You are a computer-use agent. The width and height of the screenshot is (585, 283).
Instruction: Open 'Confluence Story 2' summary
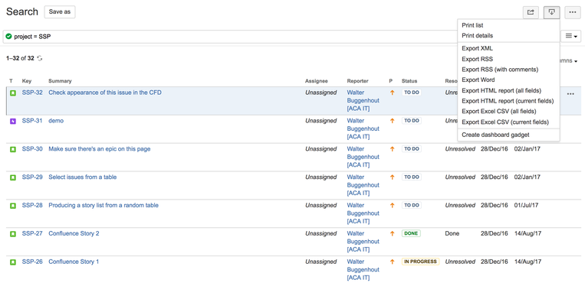pyautogui.click(x=74, y=233)
